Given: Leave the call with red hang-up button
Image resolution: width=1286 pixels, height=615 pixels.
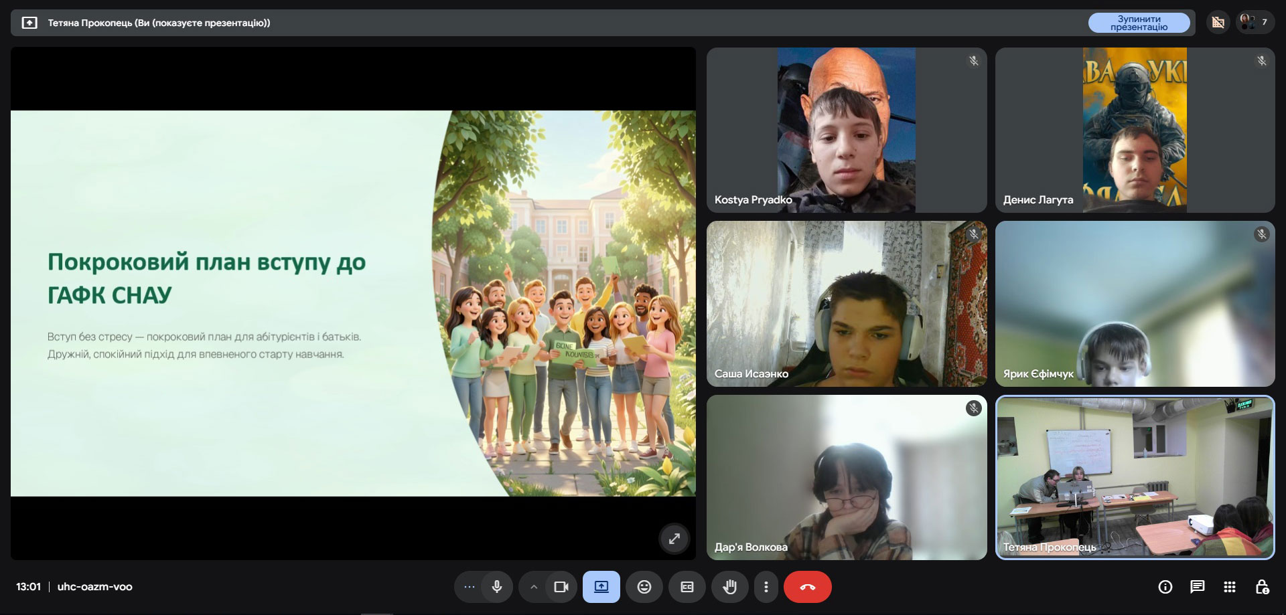Looking at the screenshot, I should 807,587.
